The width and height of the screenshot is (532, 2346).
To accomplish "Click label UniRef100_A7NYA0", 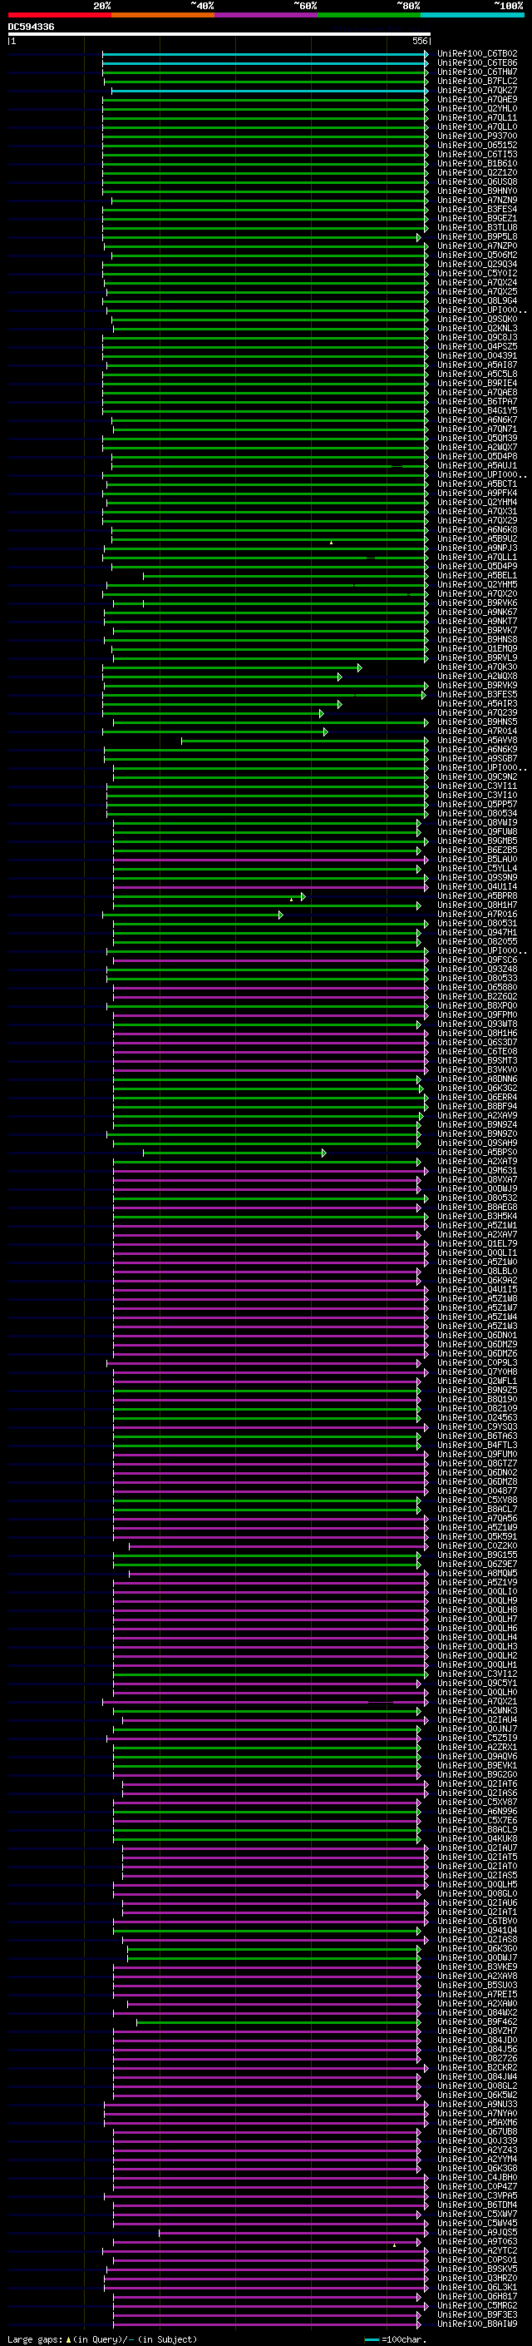I will (477, 2114).
